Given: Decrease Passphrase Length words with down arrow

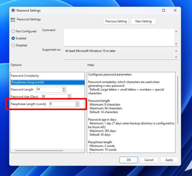Looking at the screenshot, I should [77, 105].
